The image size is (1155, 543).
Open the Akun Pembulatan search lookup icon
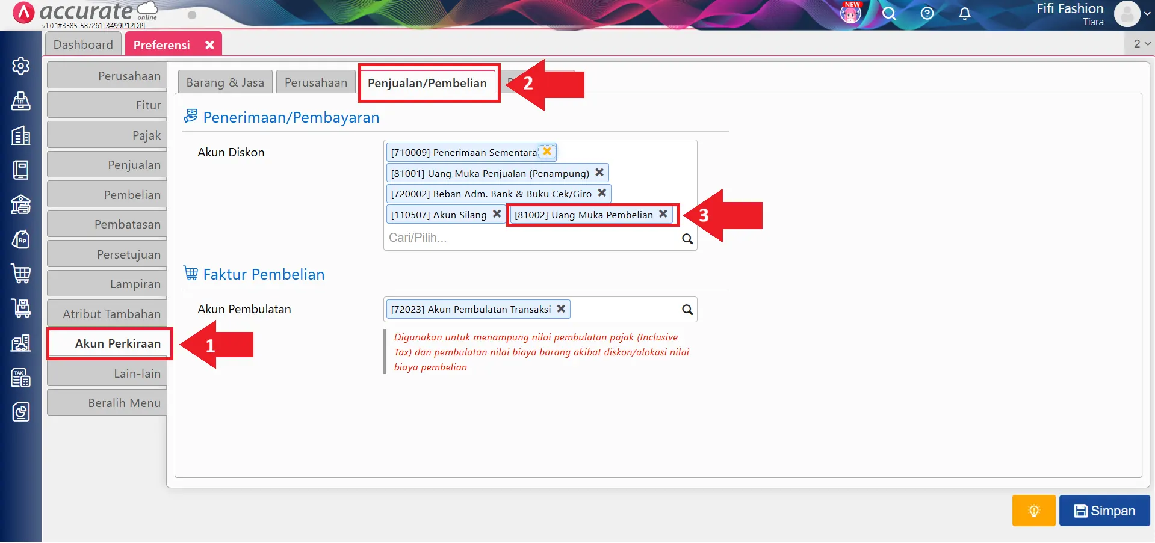tap(687, 310)
